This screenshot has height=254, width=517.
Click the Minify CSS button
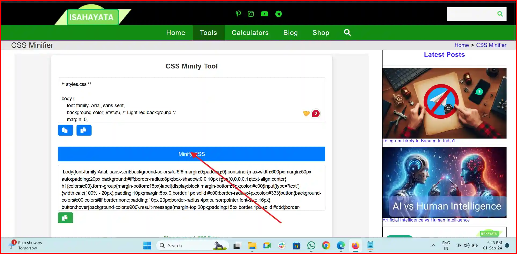click(191, 154)
